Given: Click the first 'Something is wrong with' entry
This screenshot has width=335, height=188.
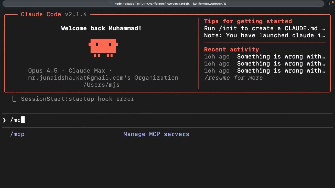Looking at the screenshot, I should 281,57.
